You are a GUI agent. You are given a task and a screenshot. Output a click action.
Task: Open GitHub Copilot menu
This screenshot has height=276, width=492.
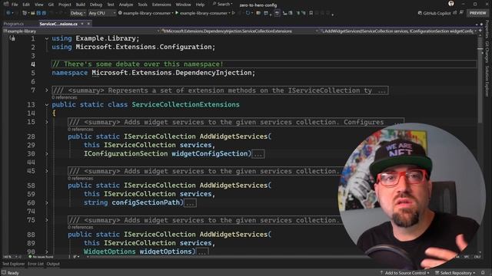click(x=434, y=13)
